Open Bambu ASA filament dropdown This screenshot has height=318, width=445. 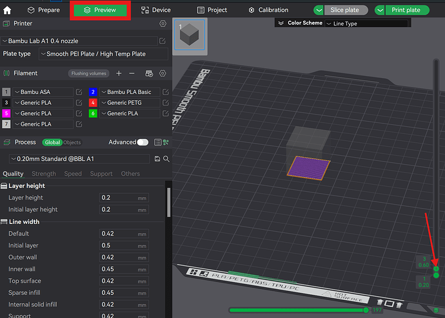(x=43, y=92)
